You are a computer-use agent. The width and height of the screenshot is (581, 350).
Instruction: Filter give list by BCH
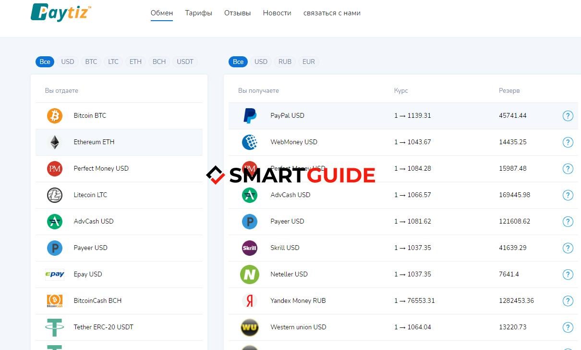(x=159, y=62)
